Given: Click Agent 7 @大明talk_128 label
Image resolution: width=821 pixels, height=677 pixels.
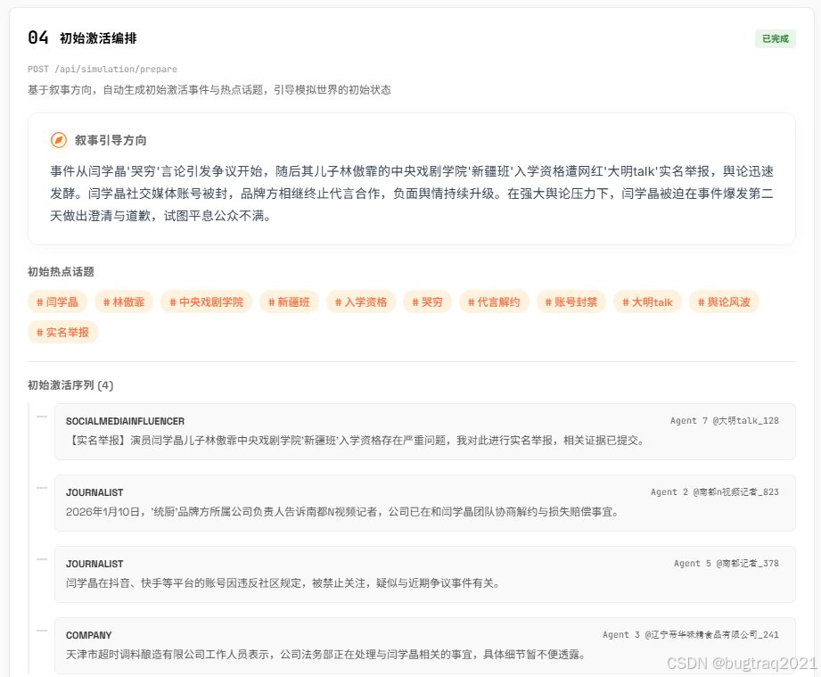Looking at the screenshot, I should [725, 421].
